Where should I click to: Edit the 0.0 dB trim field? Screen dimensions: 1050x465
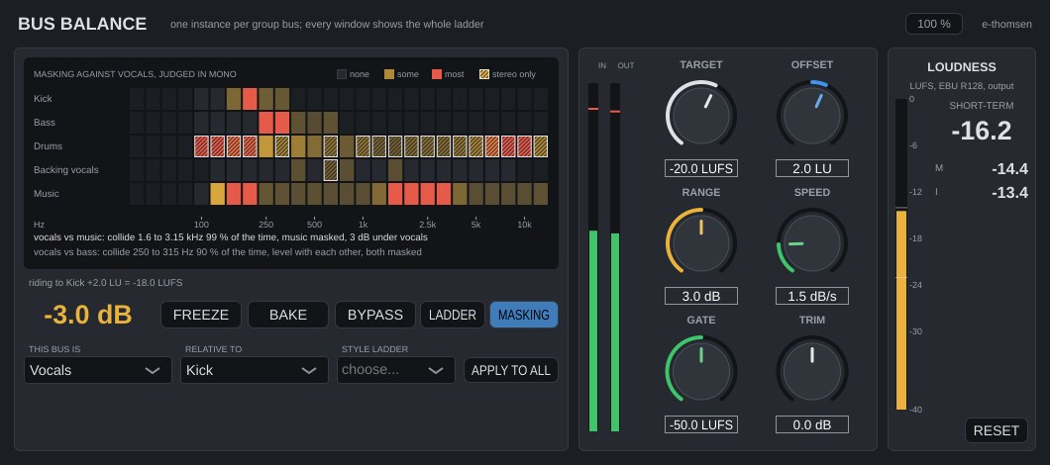pyautogui.click(x=812, y=424)
